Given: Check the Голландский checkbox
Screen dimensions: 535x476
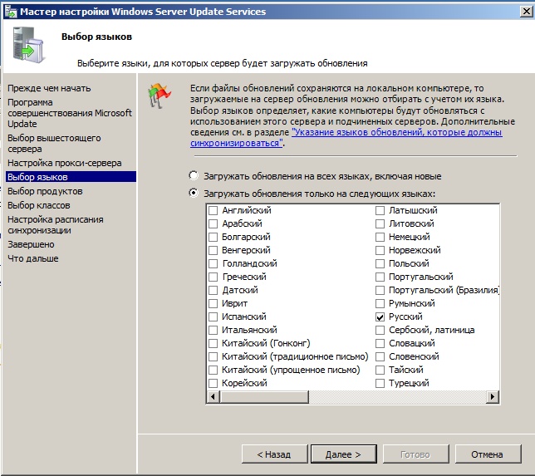Looking at the screenshot, I should [x=214, y=263].
